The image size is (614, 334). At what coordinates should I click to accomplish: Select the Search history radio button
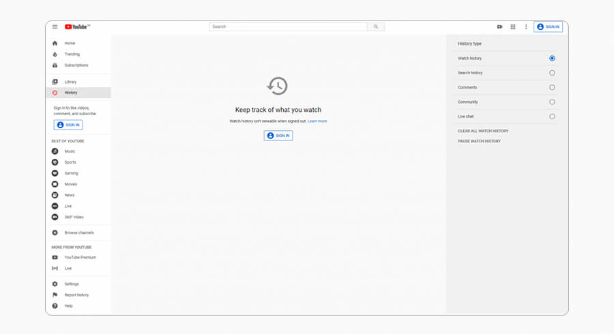tap(552, 73)
